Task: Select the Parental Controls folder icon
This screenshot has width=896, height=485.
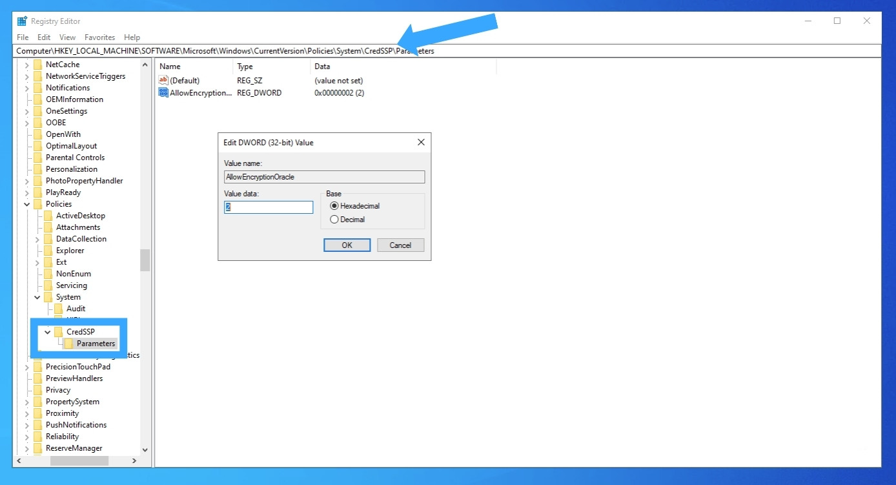Action: tap(37, 158)
